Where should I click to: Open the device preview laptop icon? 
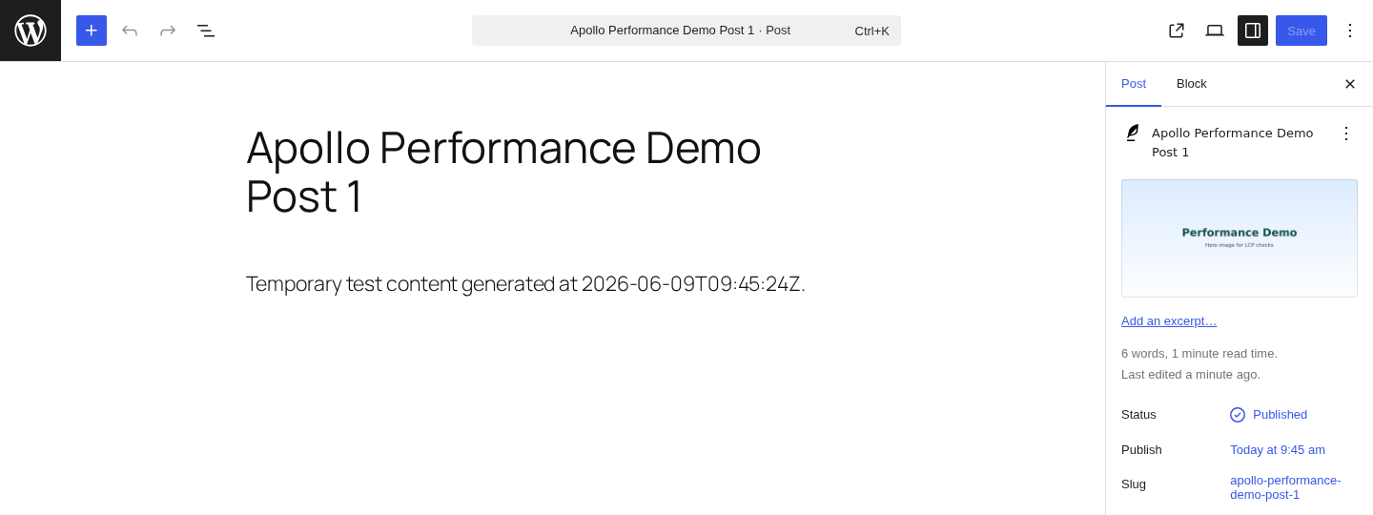click(1215, 31)
